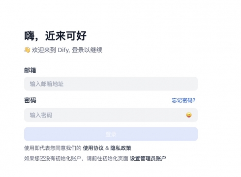Open the 隐私政策 privacy policy link
Viewport: 241px width, 177px height.
120,148
